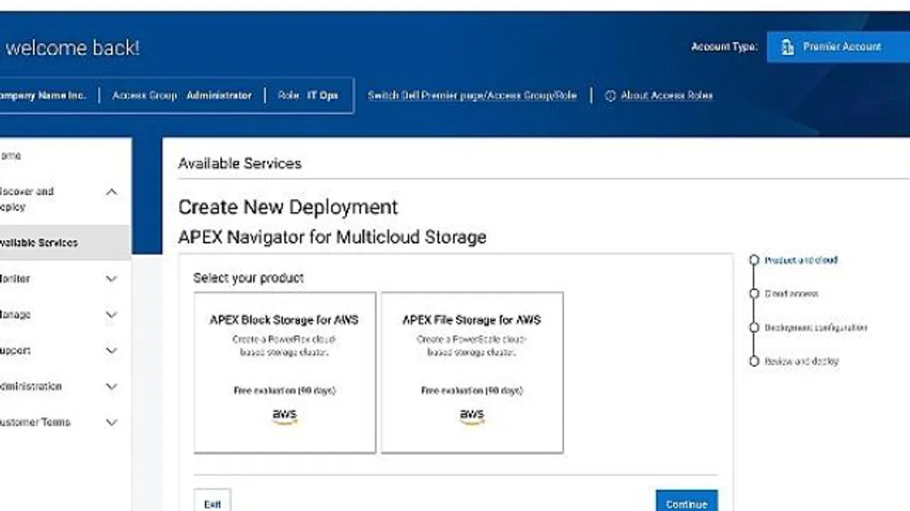
Task: Click the Exit button
Action: (212, 501)
